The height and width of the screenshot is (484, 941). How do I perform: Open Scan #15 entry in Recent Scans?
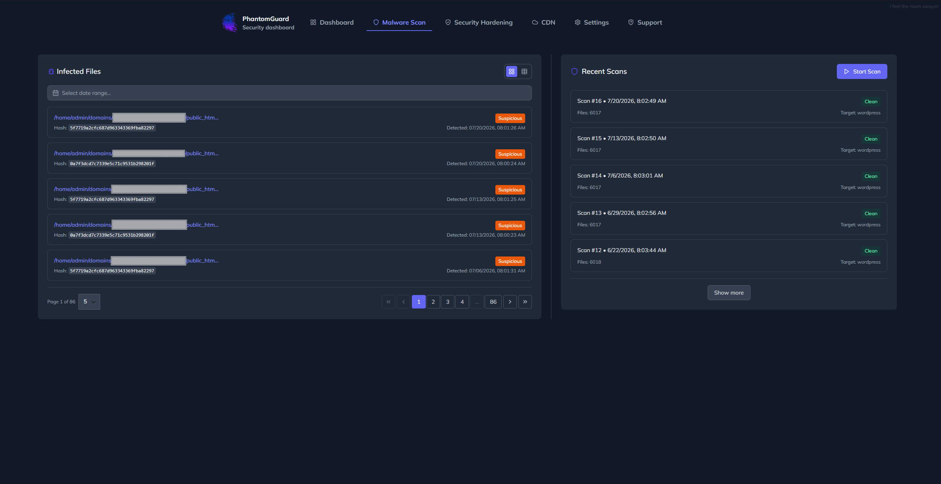click(x=729, y=144)
